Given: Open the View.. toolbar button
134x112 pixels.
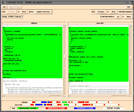Looking at the screenshot, I should tap(11, 7).
